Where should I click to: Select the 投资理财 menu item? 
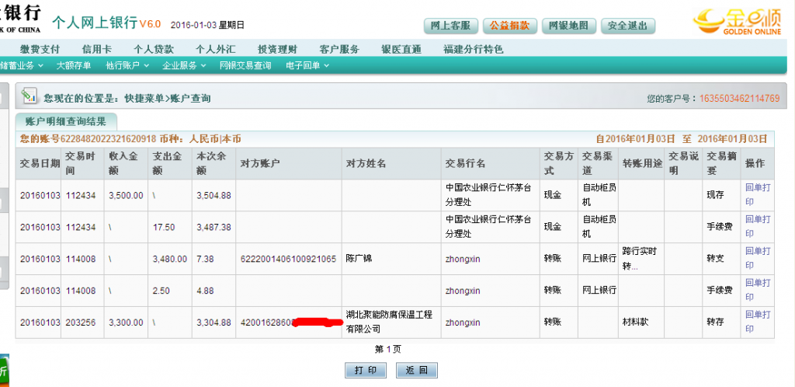[x=277, y=49]
